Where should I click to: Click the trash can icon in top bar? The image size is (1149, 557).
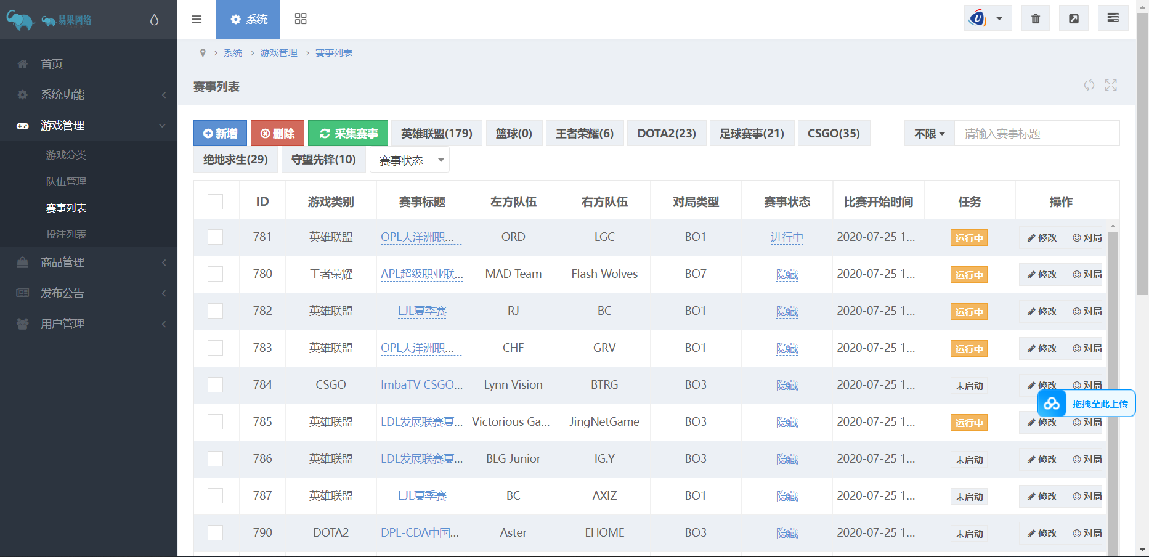(1036, 18)
